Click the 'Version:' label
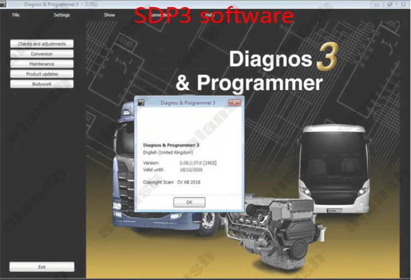The image size is (411, 280). (x=151, y=163)
